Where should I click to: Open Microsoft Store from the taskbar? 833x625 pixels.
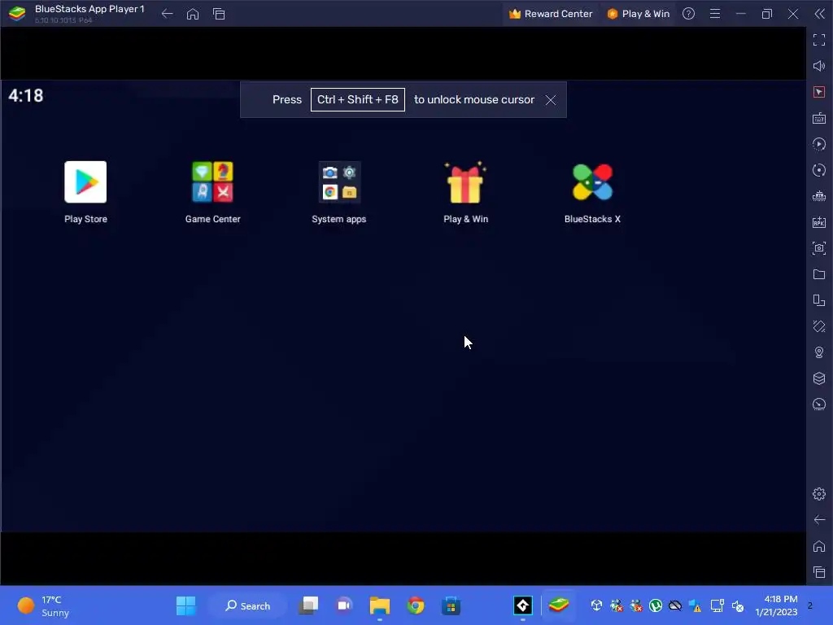(451, 605)
